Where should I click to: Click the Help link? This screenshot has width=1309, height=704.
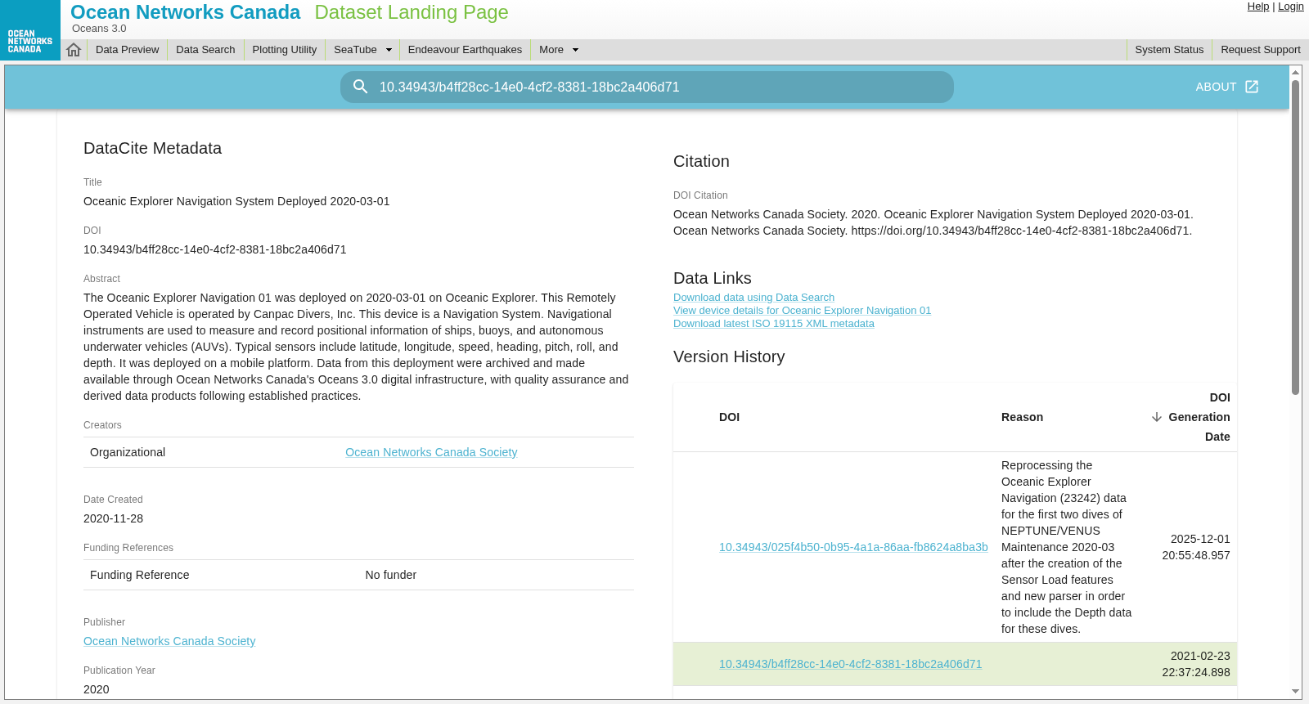coord(1258,7)
